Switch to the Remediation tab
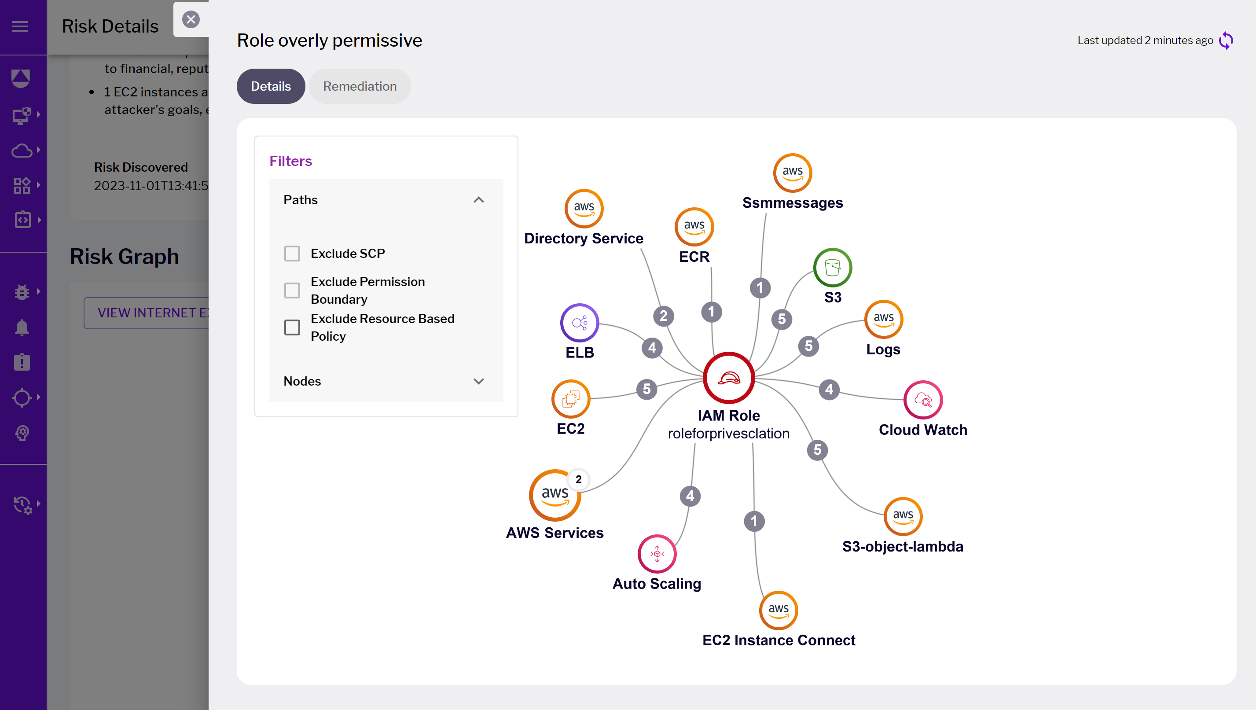The width and height of the screenshot is (1256, 710). coord(360,86)
